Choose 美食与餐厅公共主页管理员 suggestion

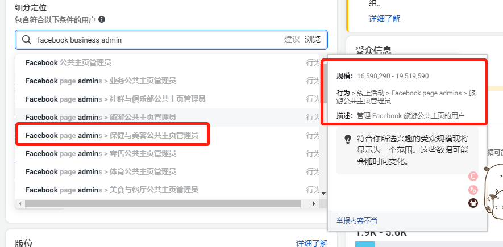point(167,190)
